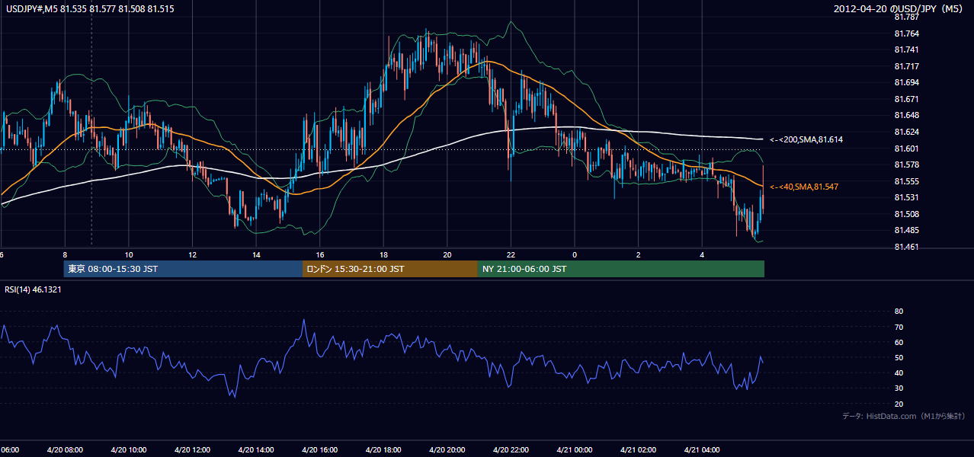Click the 4/20 20:00 time axis label
This screenshot has width=974, height=457.
[447, 450]
